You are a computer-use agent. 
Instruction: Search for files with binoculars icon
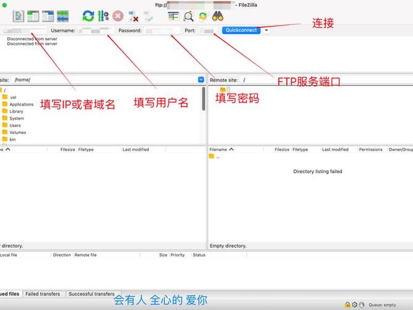(x=217, y=17)
